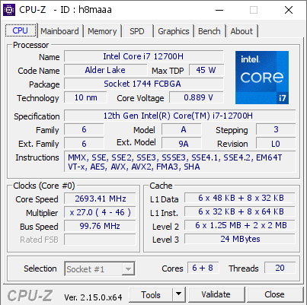Minimize the CPU-Z window
This screenshot has width=307, height=305.
point(219,10)
